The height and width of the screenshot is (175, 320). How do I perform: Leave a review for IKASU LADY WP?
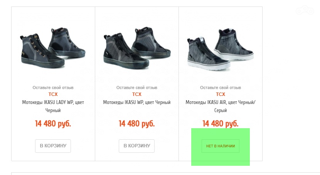53,87
